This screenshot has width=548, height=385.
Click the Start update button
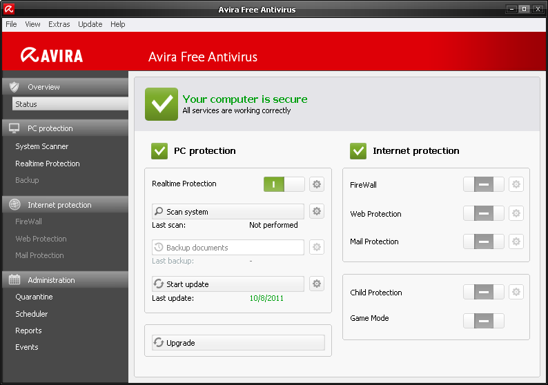(228, 284)
